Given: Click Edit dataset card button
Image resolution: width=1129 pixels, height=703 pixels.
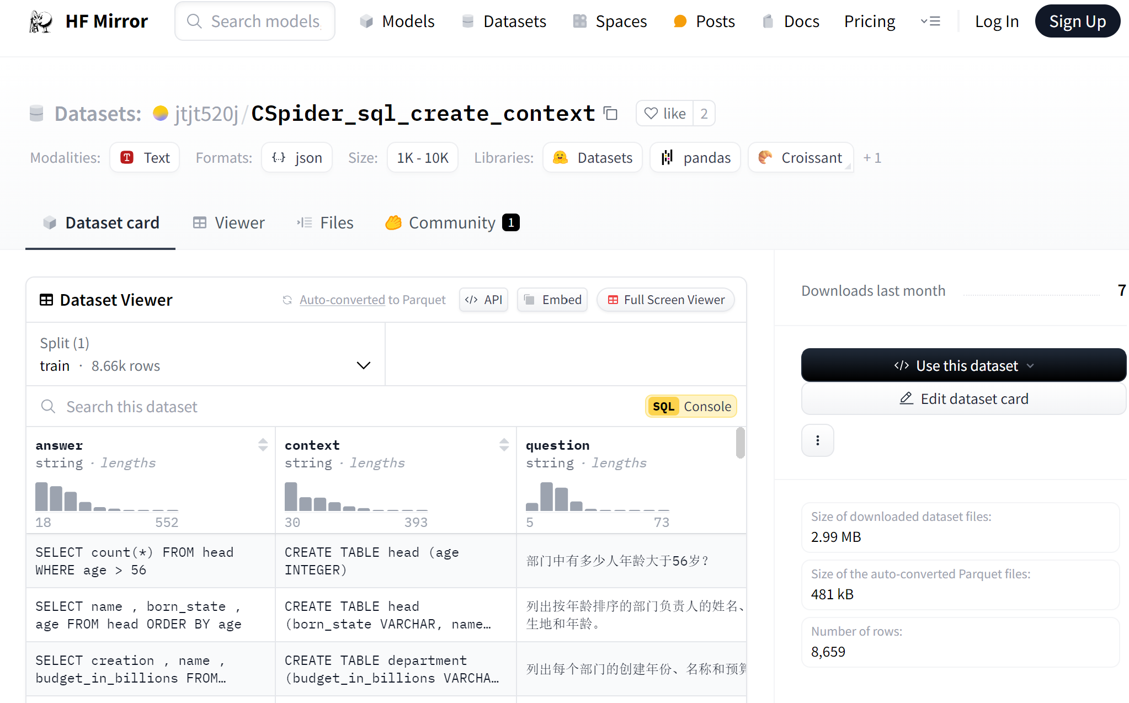Looking at the screenshot, I should click(963, 398).
